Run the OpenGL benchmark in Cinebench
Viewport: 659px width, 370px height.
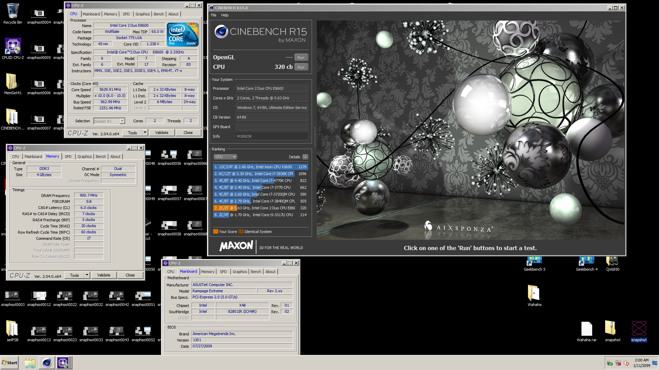pyautogui.click(x=301, y=58)
